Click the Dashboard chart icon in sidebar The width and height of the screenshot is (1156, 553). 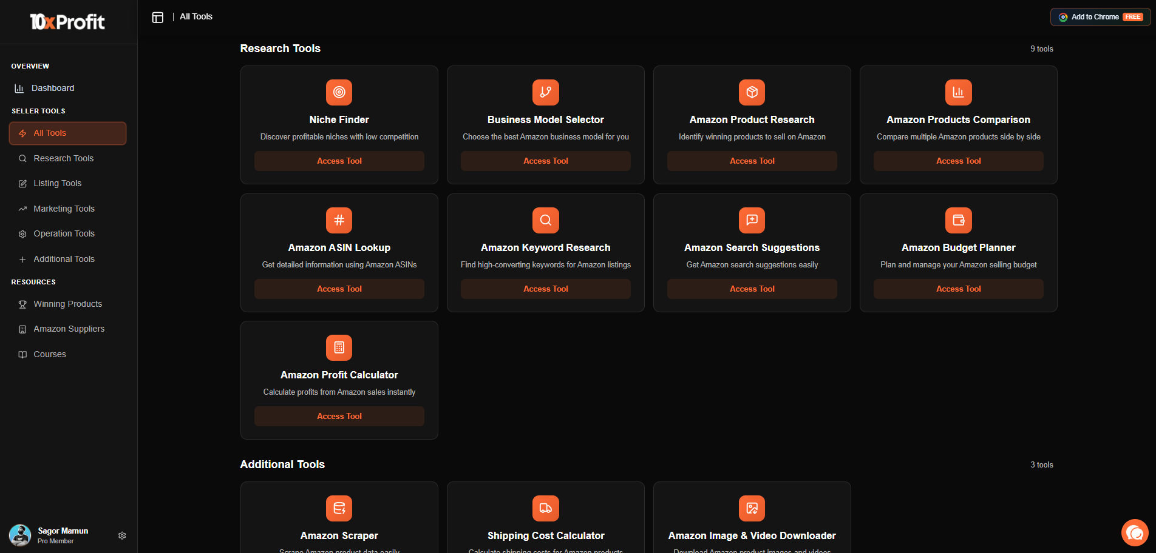coord(19,89)
